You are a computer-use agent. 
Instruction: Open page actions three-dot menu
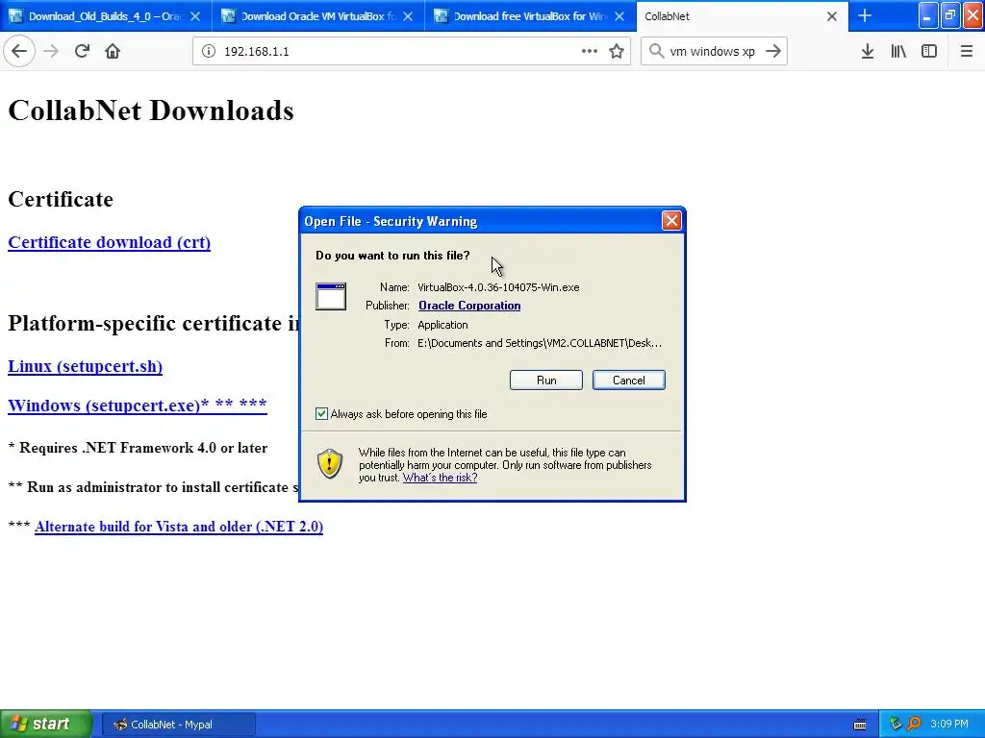(x=590, y=51)
